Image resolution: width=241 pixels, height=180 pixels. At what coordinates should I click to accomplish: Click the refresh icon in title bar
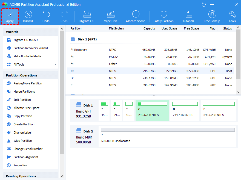point(203,5)
